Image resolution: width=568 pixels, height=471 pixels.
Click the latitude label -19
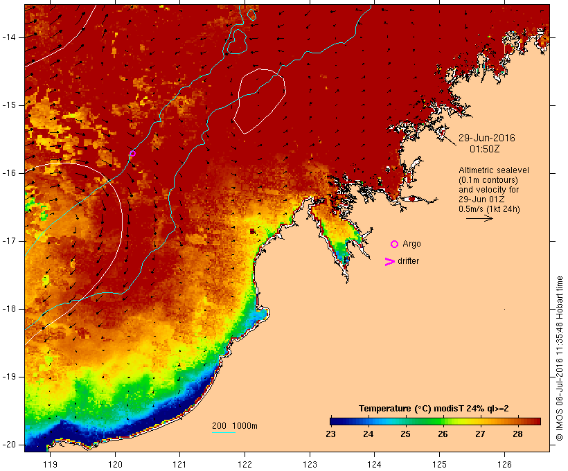[9, 377]
